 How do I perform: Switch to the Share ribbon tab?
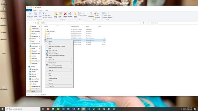coord(41,10)
